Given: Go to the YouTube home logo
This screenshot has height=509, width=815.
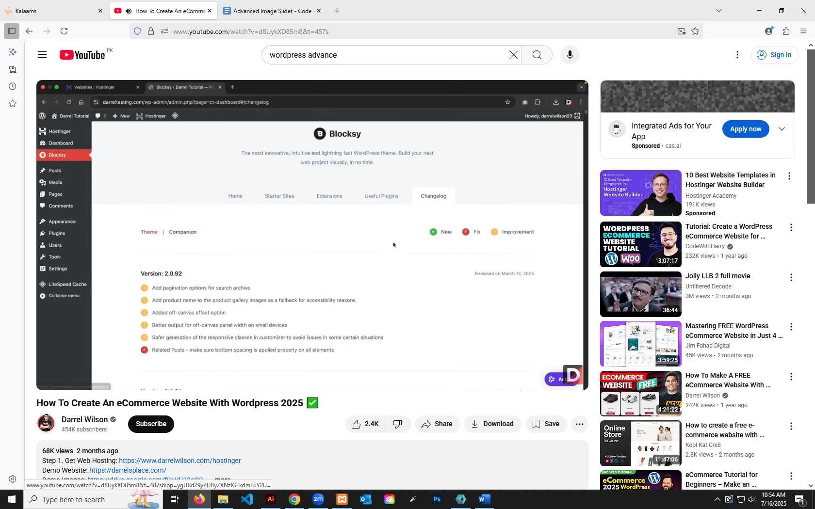Looking at the screenshot, I should click(x=82, y=55).
